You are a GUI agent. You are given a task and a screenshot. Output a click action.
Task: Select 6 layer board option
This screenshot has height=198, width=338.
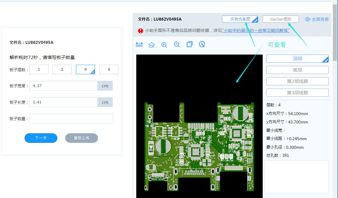109,69
